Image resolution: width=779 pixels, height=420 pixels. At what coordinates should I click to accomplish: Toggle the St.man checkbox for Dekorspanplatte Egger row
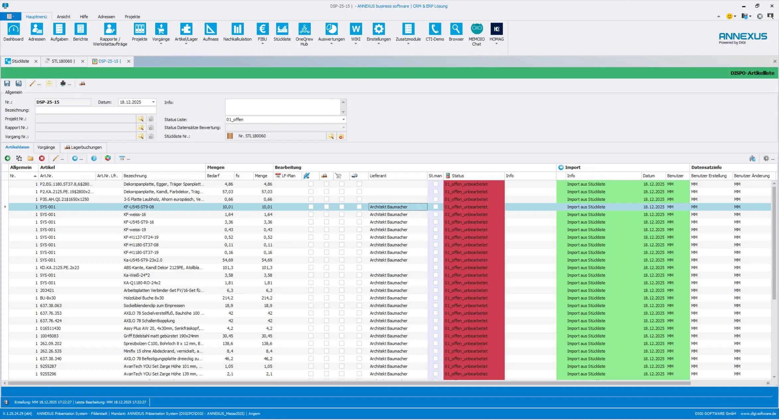(435, 184)
